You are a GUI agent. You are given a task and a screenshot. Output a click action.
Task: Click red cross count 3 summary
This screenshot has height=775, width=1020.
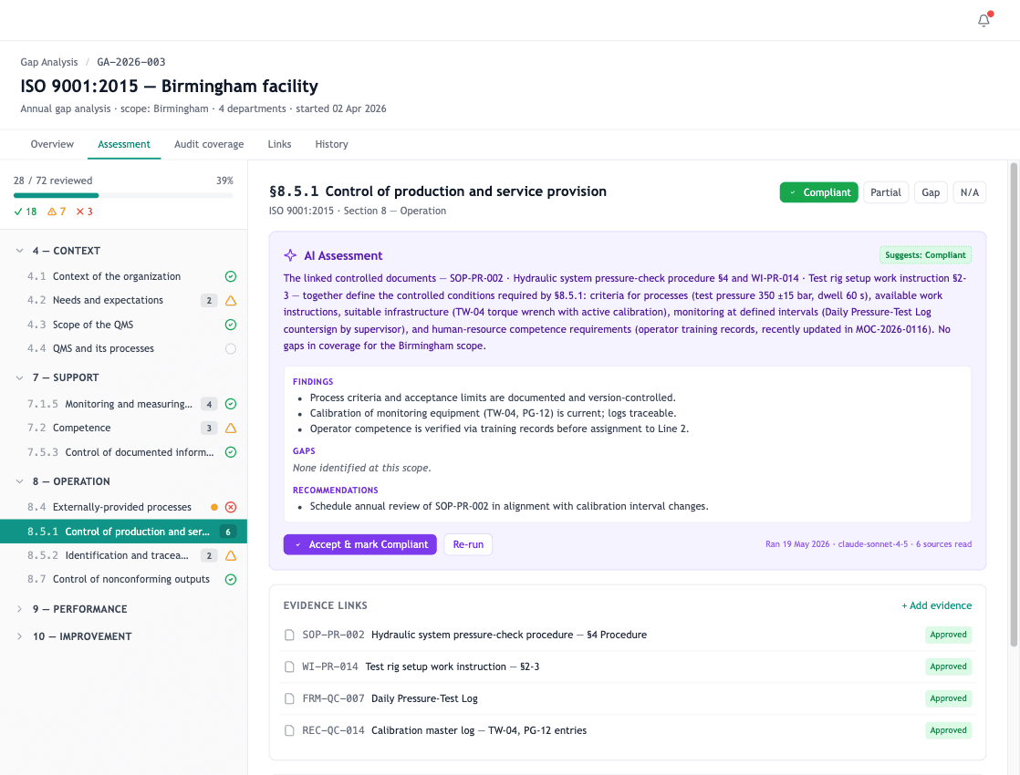pos(84,212)
